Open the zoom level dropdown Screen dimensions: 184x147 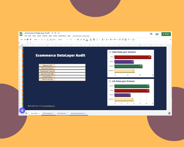tap(36, 39)
